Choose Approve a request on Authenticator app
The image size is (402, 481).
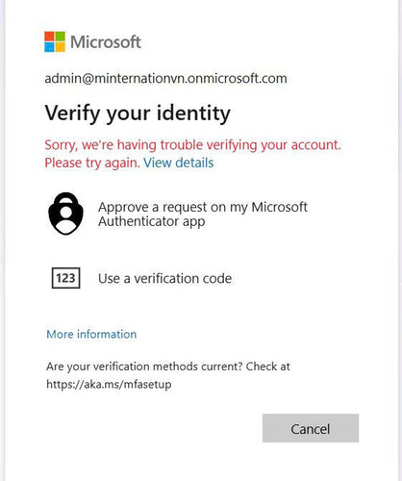click(178, 214)
